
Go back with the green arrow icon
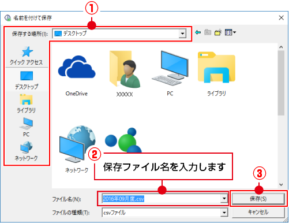(x=198, y=32)
